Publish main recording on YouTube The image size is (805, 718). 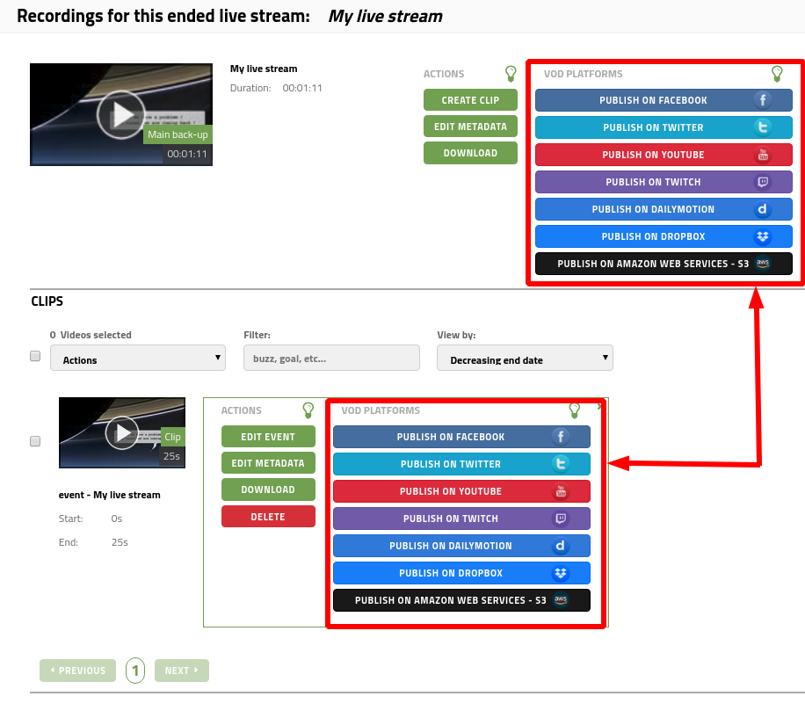click(x=664, y=155)
